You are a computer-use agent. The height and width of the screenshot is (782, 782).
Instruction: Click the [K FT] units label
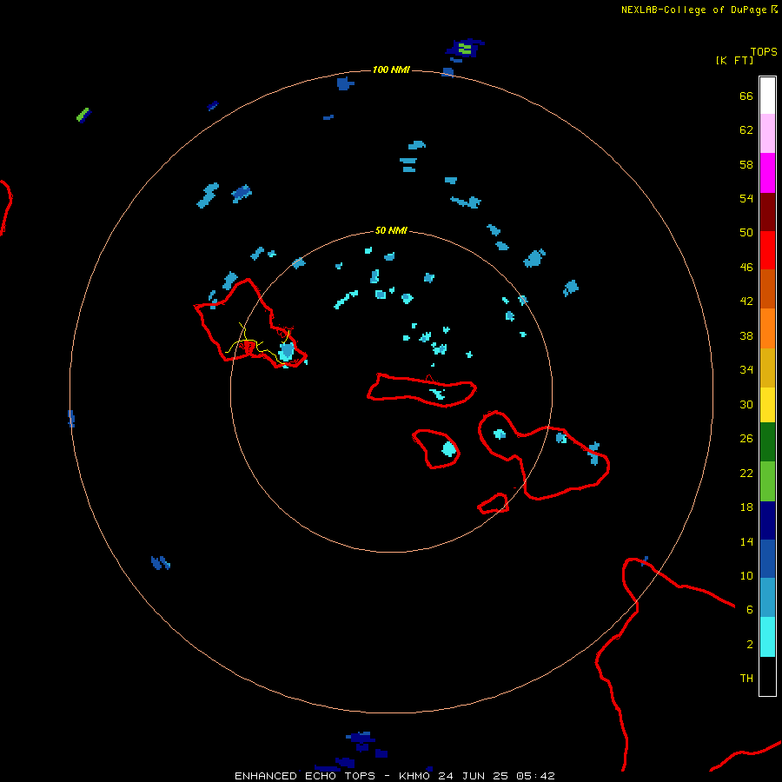[x=734, y=60]
